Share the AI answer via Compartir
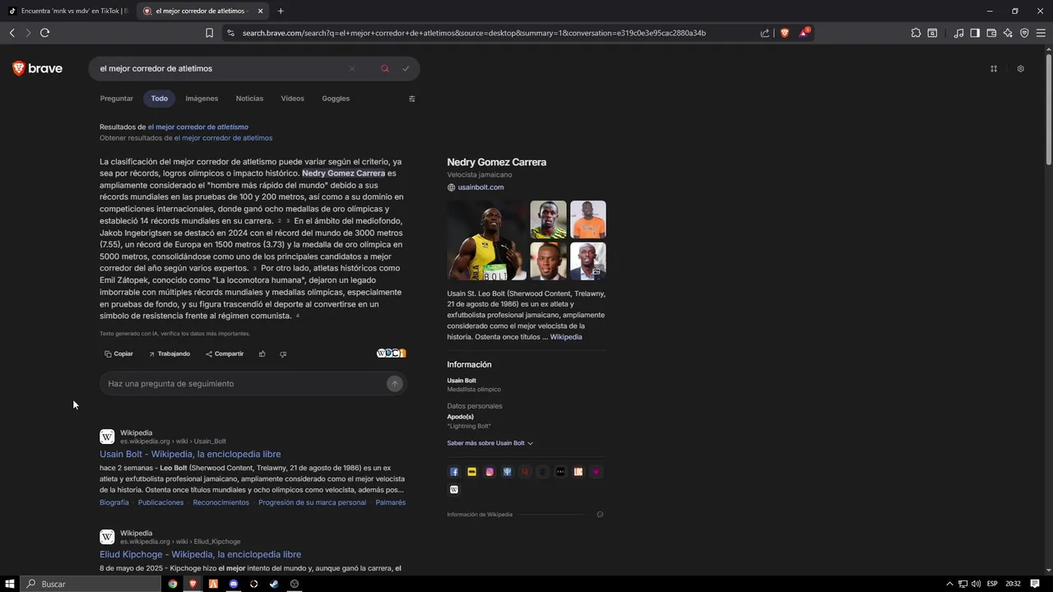This screenshot has width=1053, height=592. tap(225, 354)
